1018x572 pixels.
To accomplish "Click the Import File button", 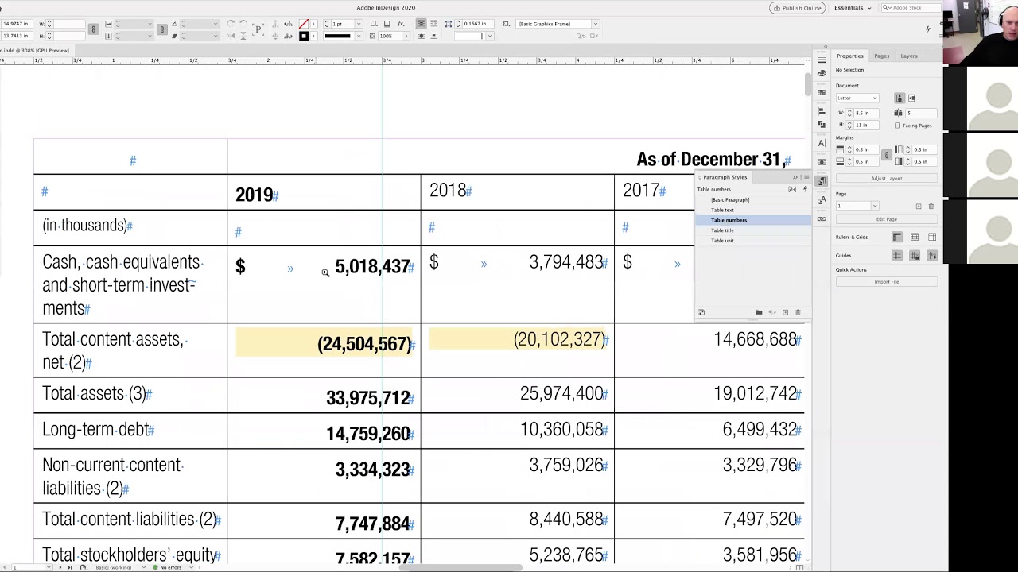I will 887,281.
